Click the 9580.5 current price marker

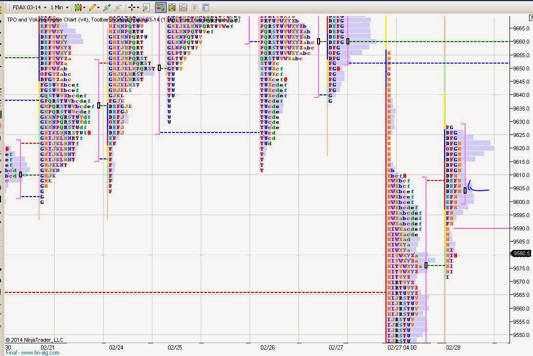point(521,253)
